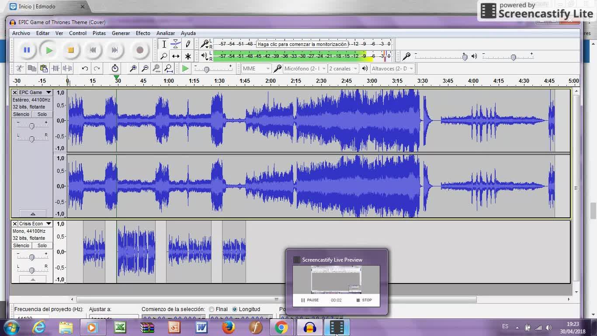Open the Efecto menu

[x=143, y=33]
